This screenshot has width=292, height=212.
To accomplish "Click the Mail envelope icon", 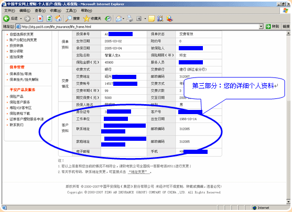I will click(x=118, y=18).
